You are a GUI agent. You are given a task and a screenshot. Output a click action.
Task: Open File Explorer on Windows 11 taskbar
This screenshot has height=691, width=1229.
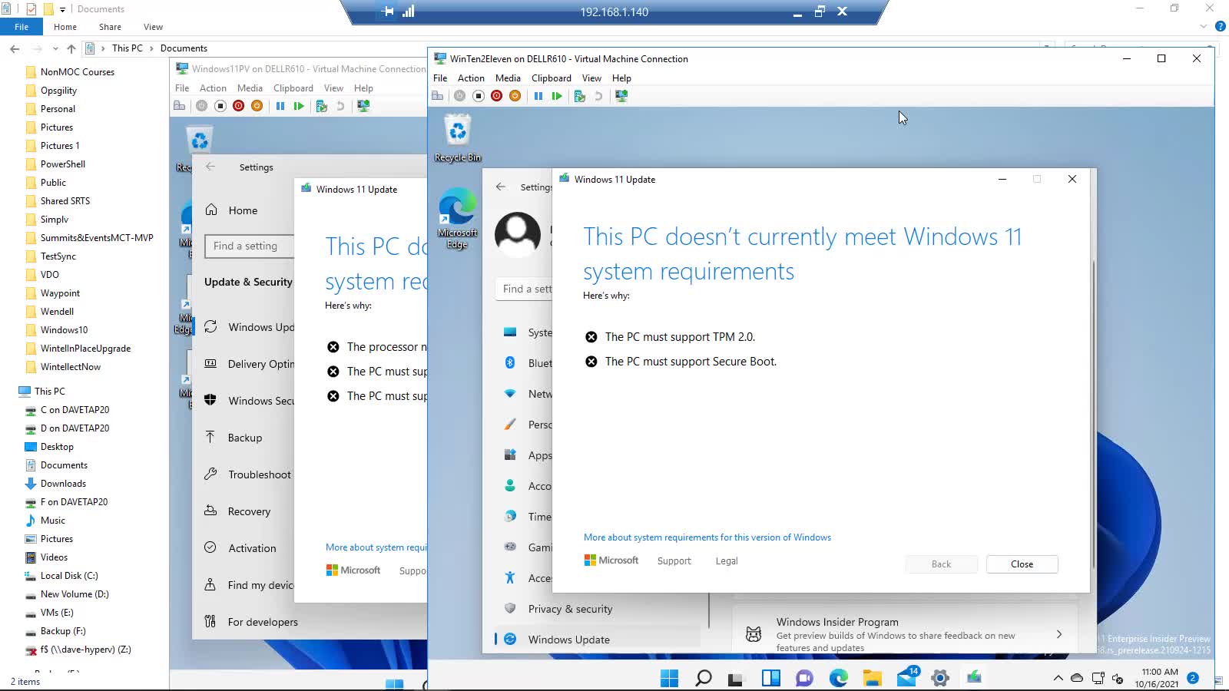tap(872, 678)
